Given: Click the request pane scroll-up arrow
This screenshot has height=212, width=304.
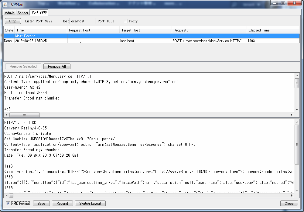Looking at the screenshot, I should (297, 75).
